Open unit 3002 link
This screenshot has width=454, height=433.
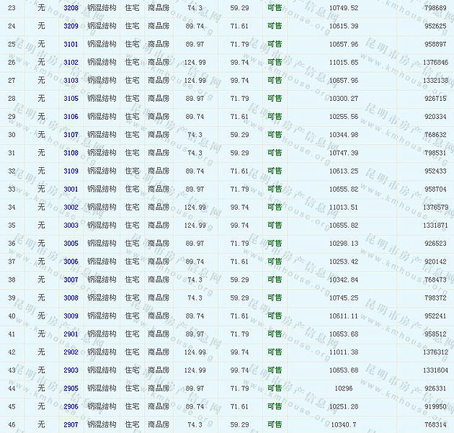pos(71,207)
